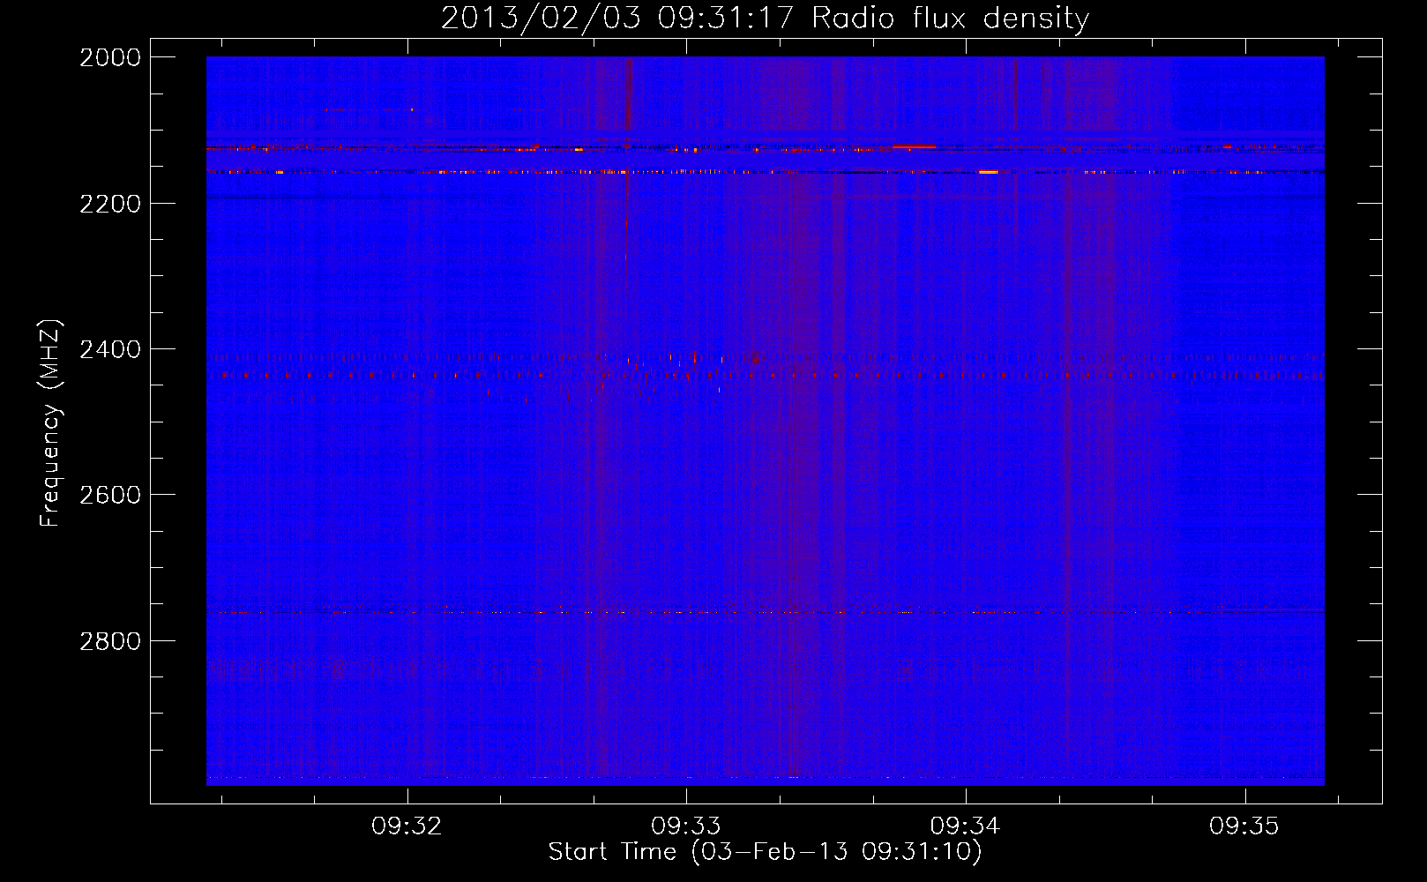Select the 2000 frequency axis label
The image size is (1427, 882).
110,57
